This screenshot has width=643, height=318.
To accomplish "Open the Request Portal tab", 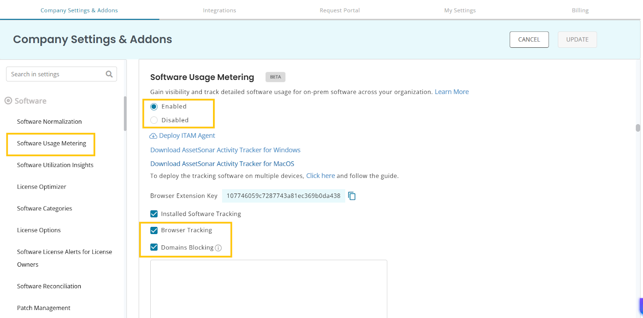I will (x=340, y=10).
